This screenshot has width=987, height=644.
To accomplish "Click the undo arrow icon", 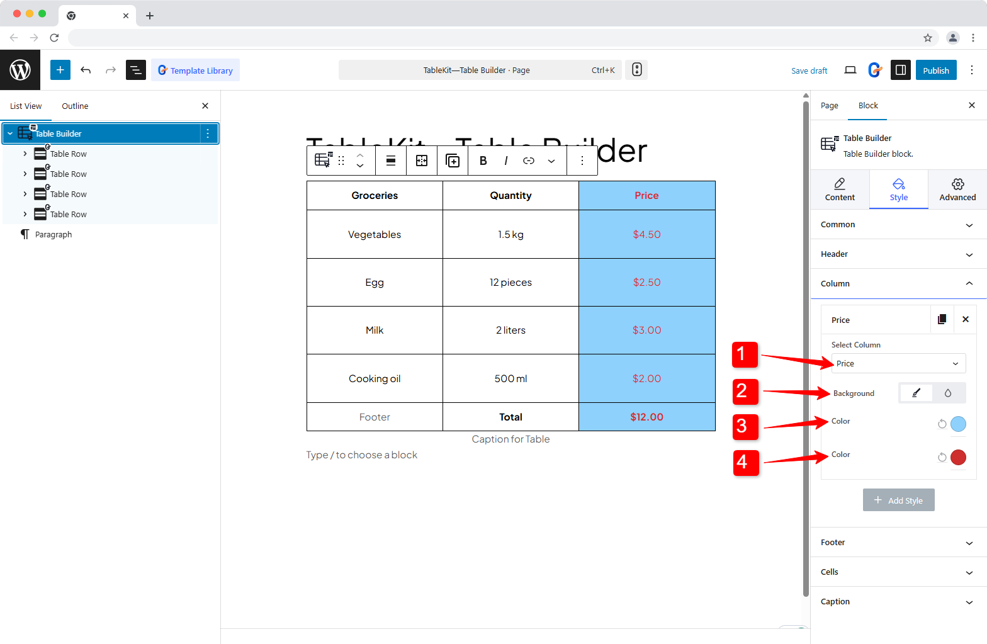I will [86, 70].
